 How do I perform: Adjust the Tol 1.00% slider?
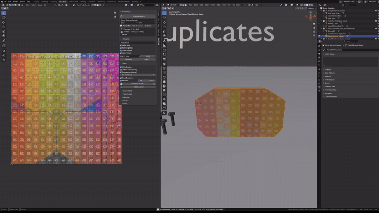[x=146, y=80]
